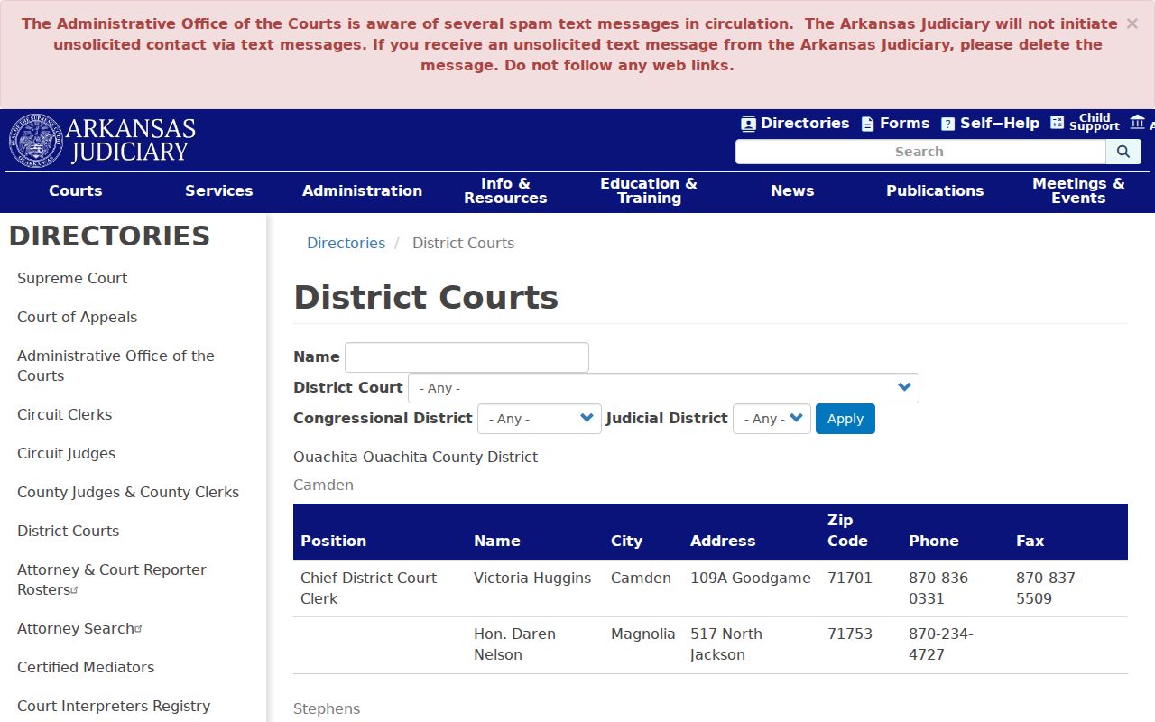
Task: Open the News menu
Action: click(792, 190)
